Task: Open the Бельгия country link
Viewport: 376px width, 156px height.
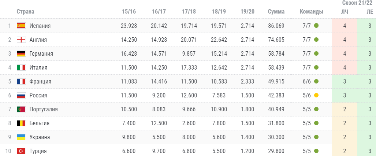Action: 39,123
